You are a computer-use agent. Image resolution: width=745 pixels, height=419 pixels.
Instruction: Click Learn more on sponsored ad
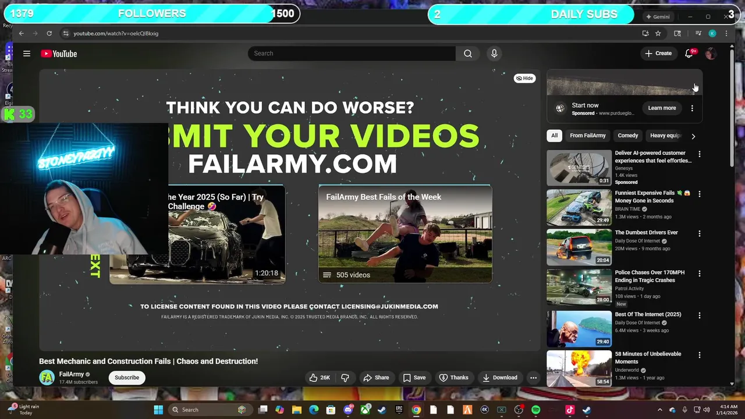pyautogui.click(x=662, y=108)
